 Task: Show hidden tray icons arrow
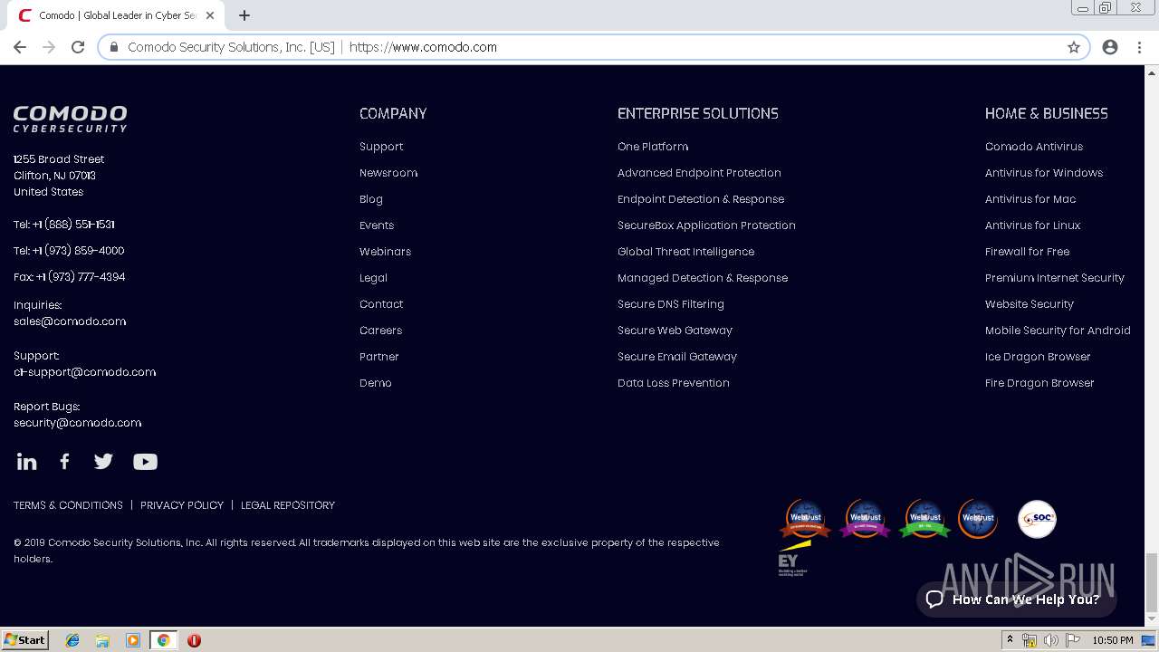pos(1010,640)
